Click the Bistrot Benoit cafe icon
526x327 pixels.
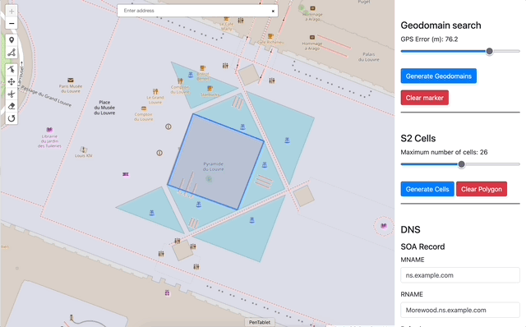tap(203, 68)
